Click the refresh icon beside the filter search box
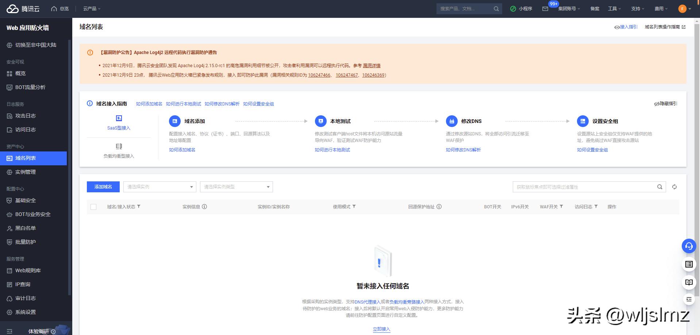The width and height of the screenshot is (700, 335). (x=674, y=186)
